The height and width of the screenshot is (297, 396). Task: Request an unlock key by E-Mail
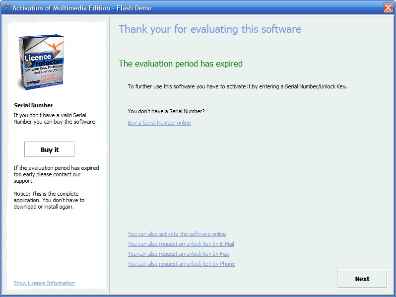(x=181, y=244)
